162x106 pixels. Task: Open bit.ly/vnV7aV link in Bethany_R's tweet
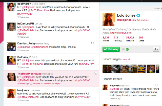86,64
